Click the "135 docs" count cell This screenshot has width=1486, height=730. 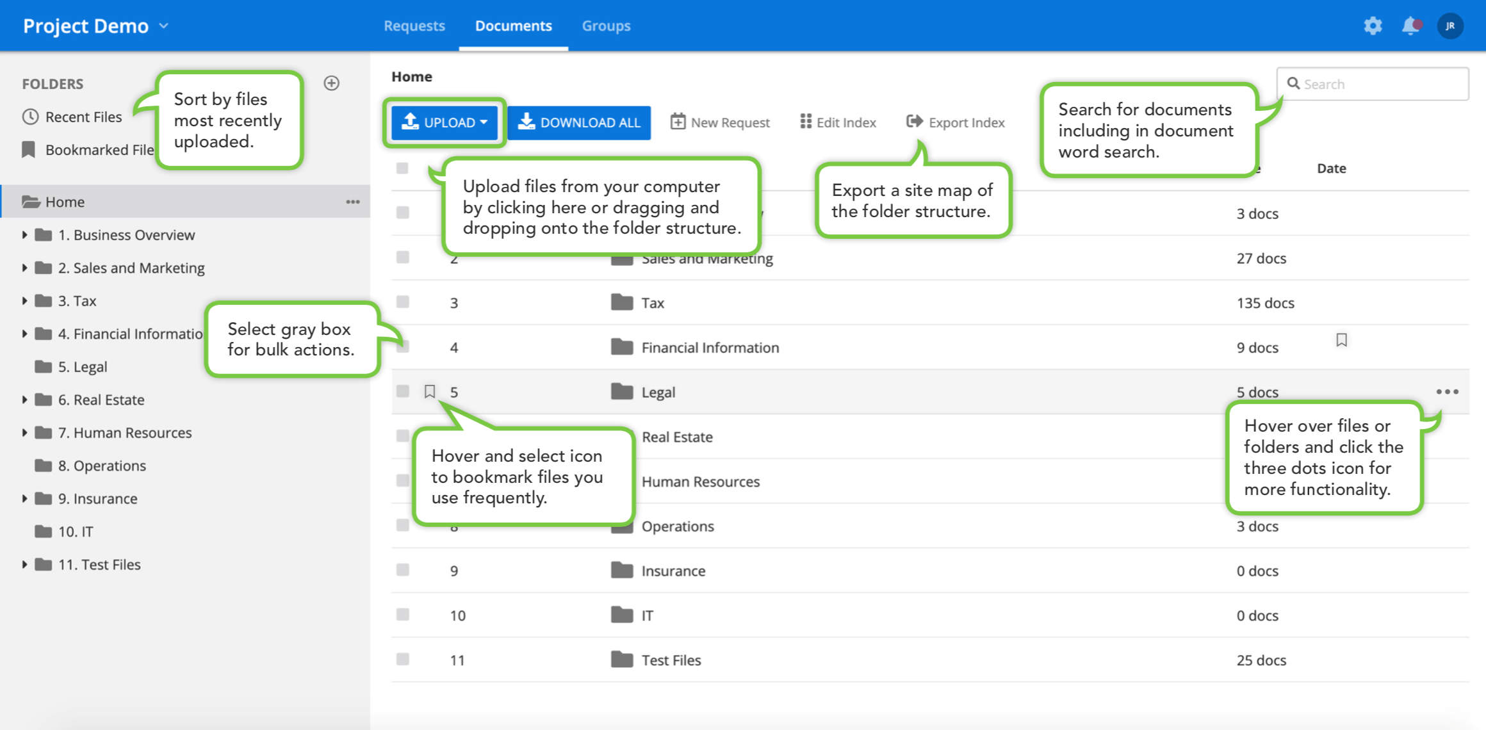[1266, 303]
